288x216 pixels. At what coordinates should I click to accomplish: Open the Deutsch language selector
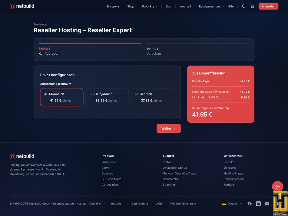click(x=232, y=204)
